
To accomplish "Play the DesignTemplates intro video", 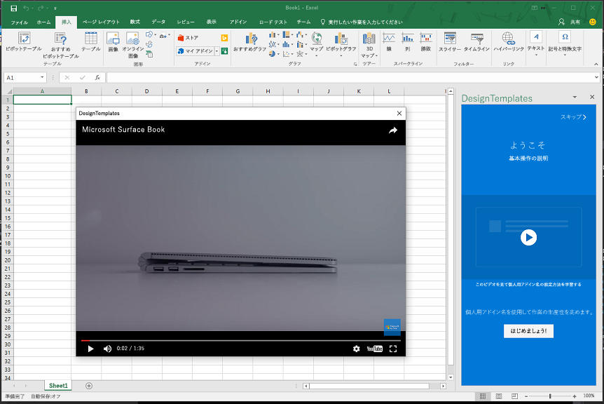I will click(x=529, y=236).
